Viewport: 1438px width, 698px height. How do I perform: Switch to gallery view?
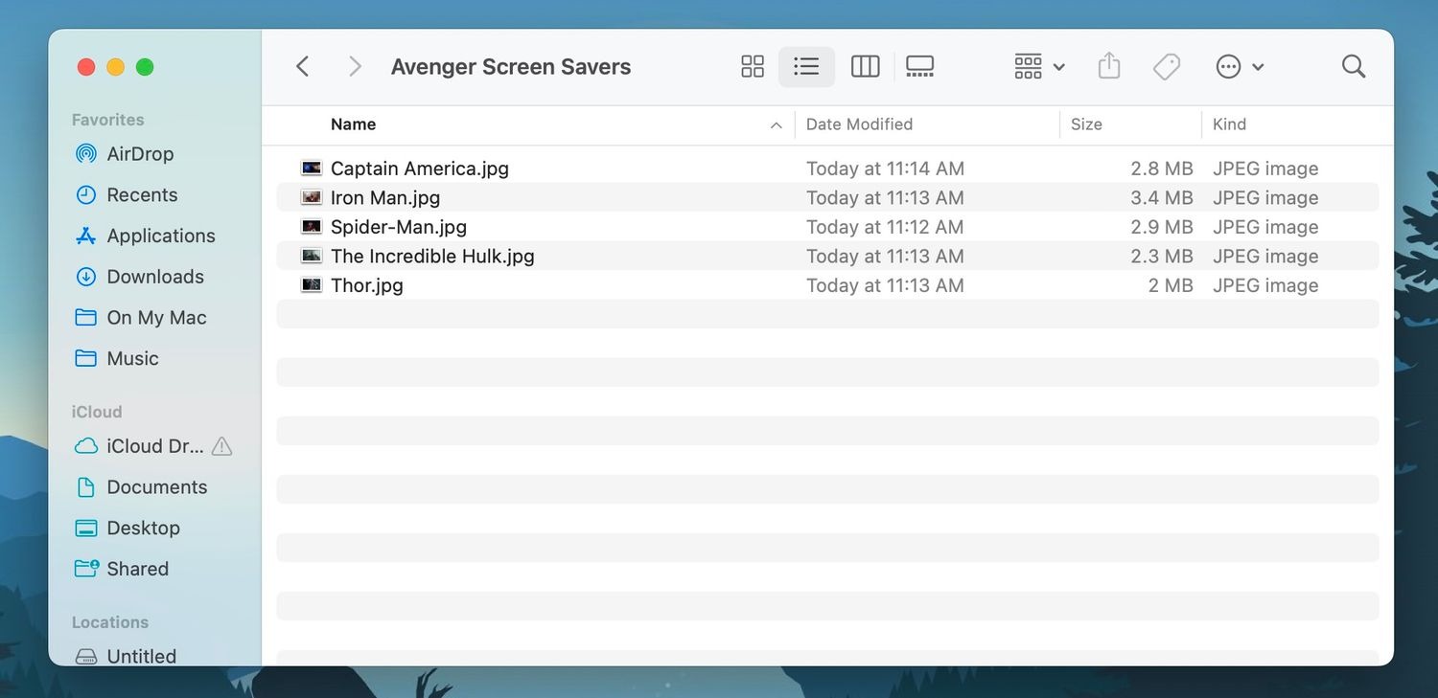919,66
